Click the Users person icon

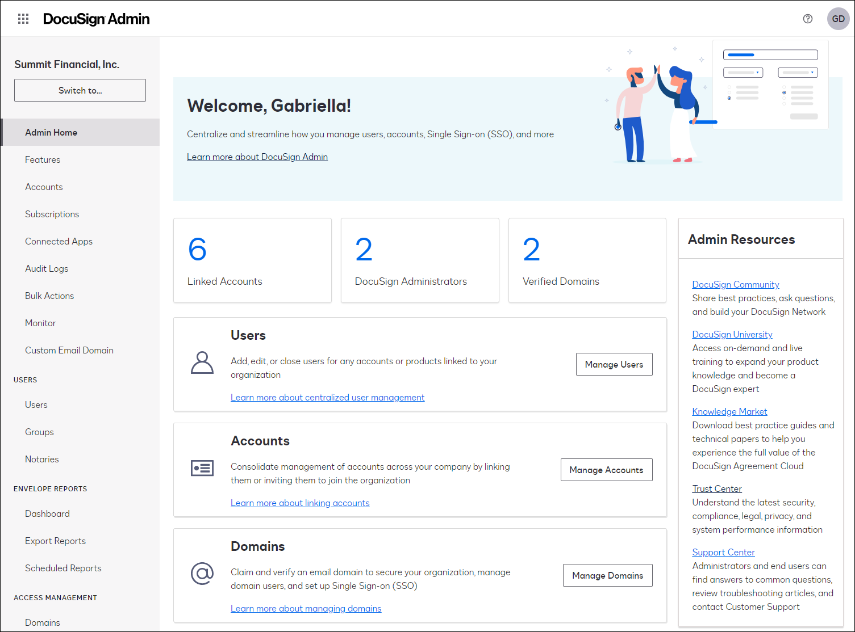click(x=202, y=363)
